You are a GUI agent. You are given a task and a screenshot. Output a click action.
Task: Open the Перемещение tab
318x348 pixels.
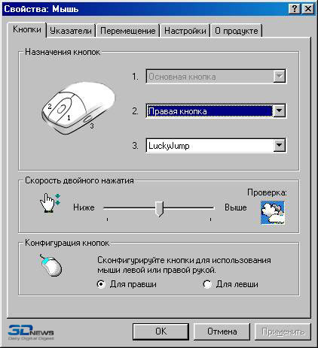pyautogui.click(x=128, y=31)
